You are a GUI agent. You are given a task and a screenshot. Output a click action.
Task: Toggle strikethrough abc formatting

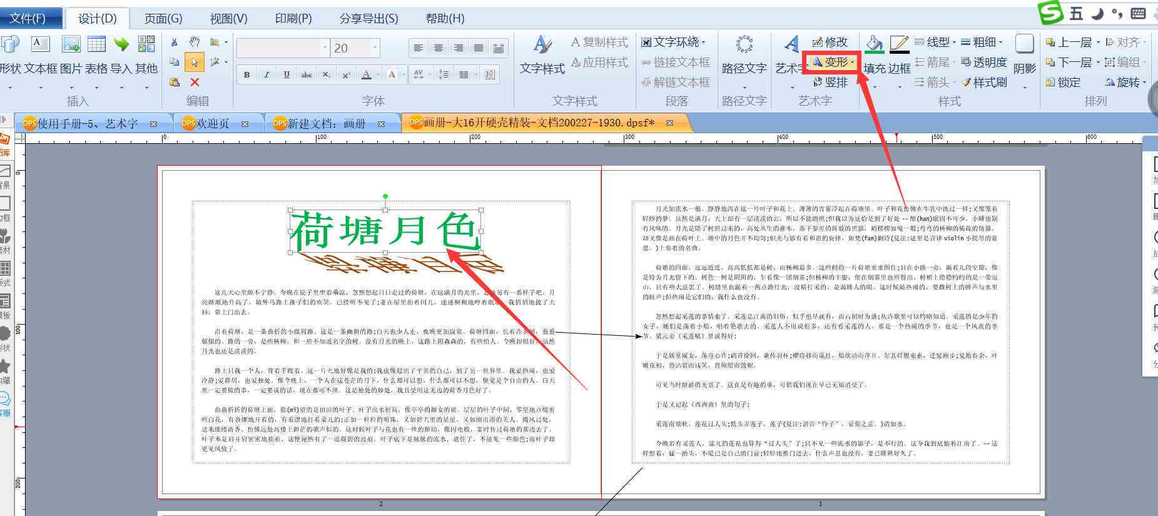(307, 74)
